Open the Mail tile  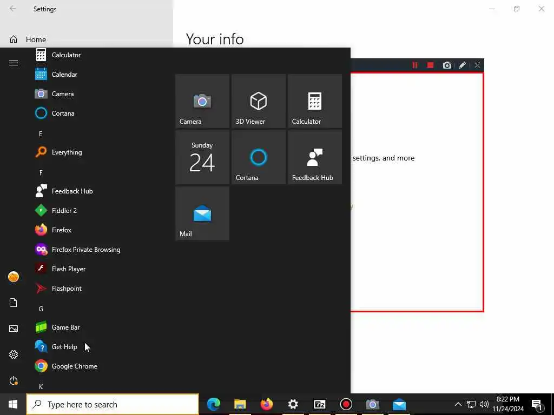click(x=202, y=213)
